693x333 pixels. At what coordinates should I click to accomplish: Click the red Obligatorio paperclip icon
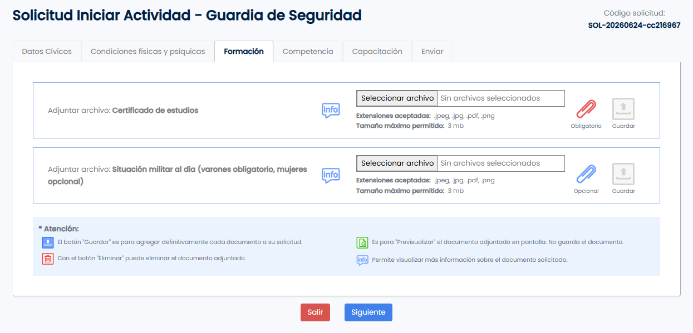[x=586, y=109]
